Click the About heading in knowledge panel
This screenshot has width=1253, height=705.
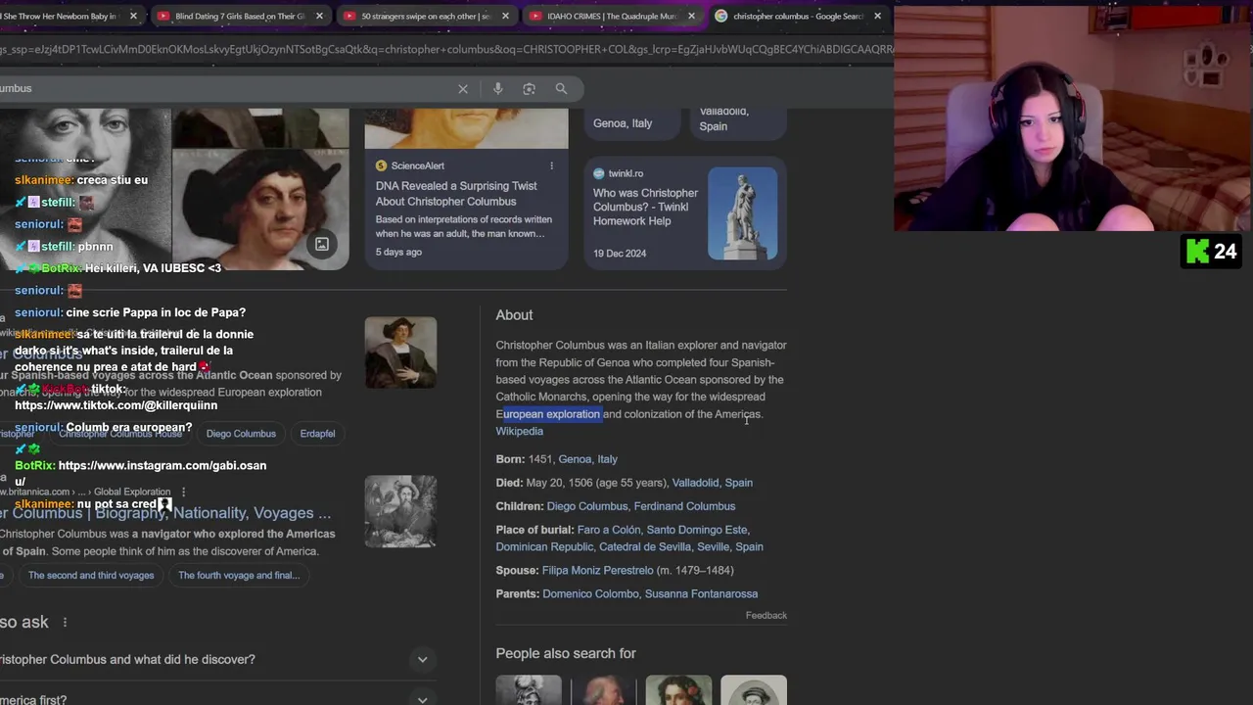pyautogui.click(x=514, y=315)
